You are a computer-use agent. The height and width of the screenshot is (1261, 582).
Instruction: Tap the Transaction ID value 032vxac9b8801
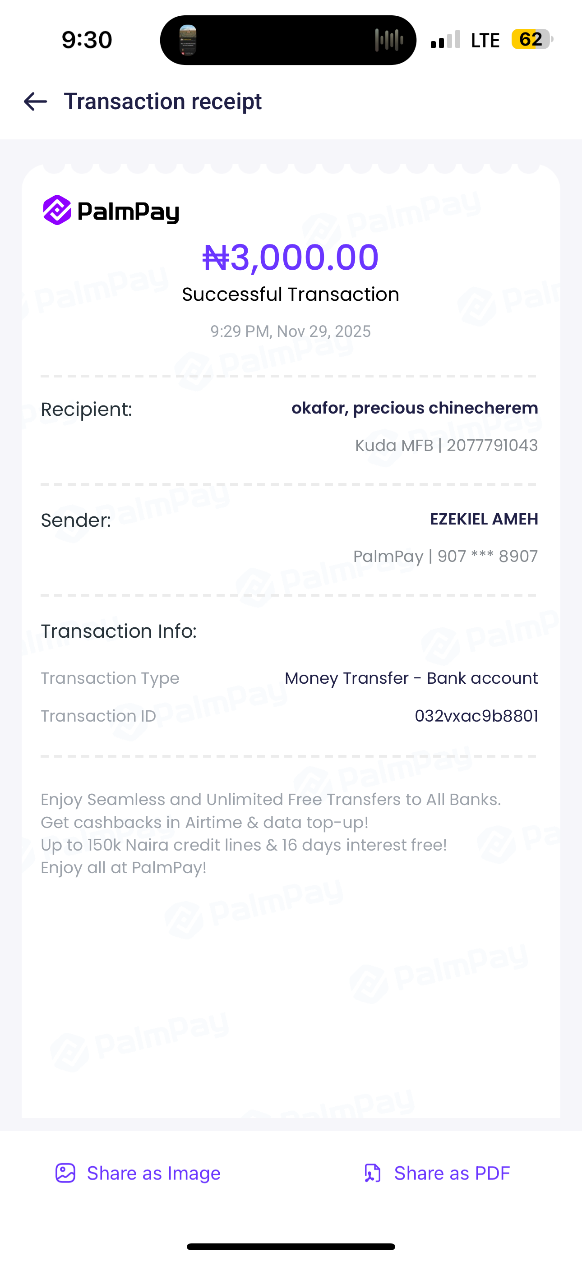pyautogui.click(x=476, y=716)
